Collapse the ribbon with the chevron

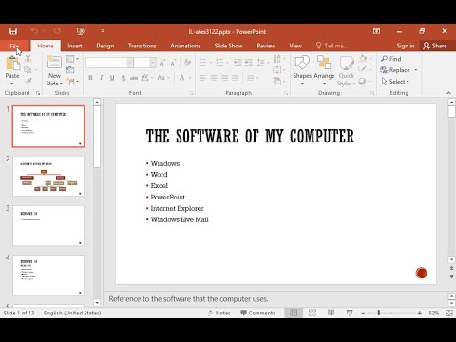coord(448,93)
